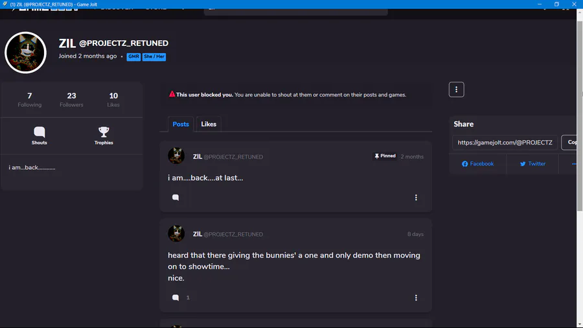Image resolution: width=583 pixels, height=328 pixels.
Task: Open the bunnies demo post's three-dot menu
Action: (x=416, y=298)
